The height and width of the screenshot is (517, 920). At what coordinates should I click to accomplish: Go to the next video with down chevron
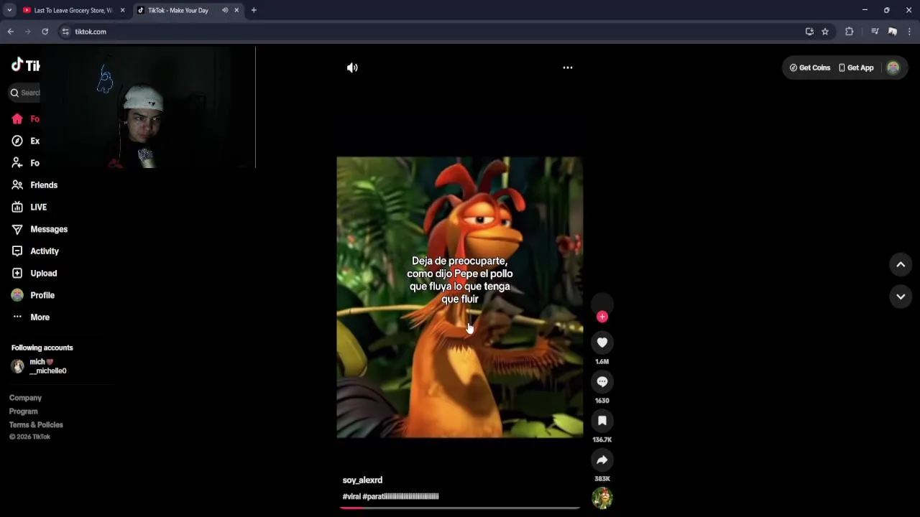click(x=901, y=297)
